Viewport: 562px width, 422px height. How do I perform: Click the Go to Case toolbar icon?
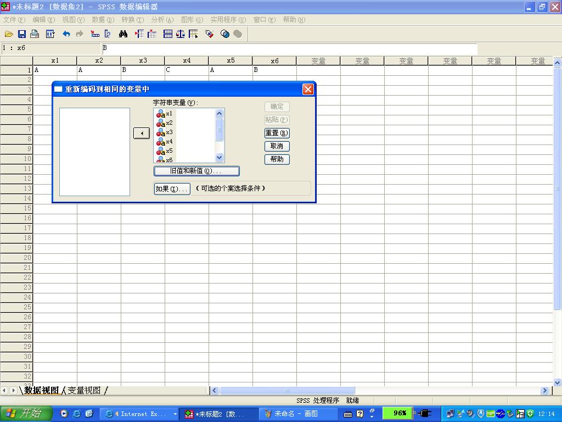(x=94, y=34)
